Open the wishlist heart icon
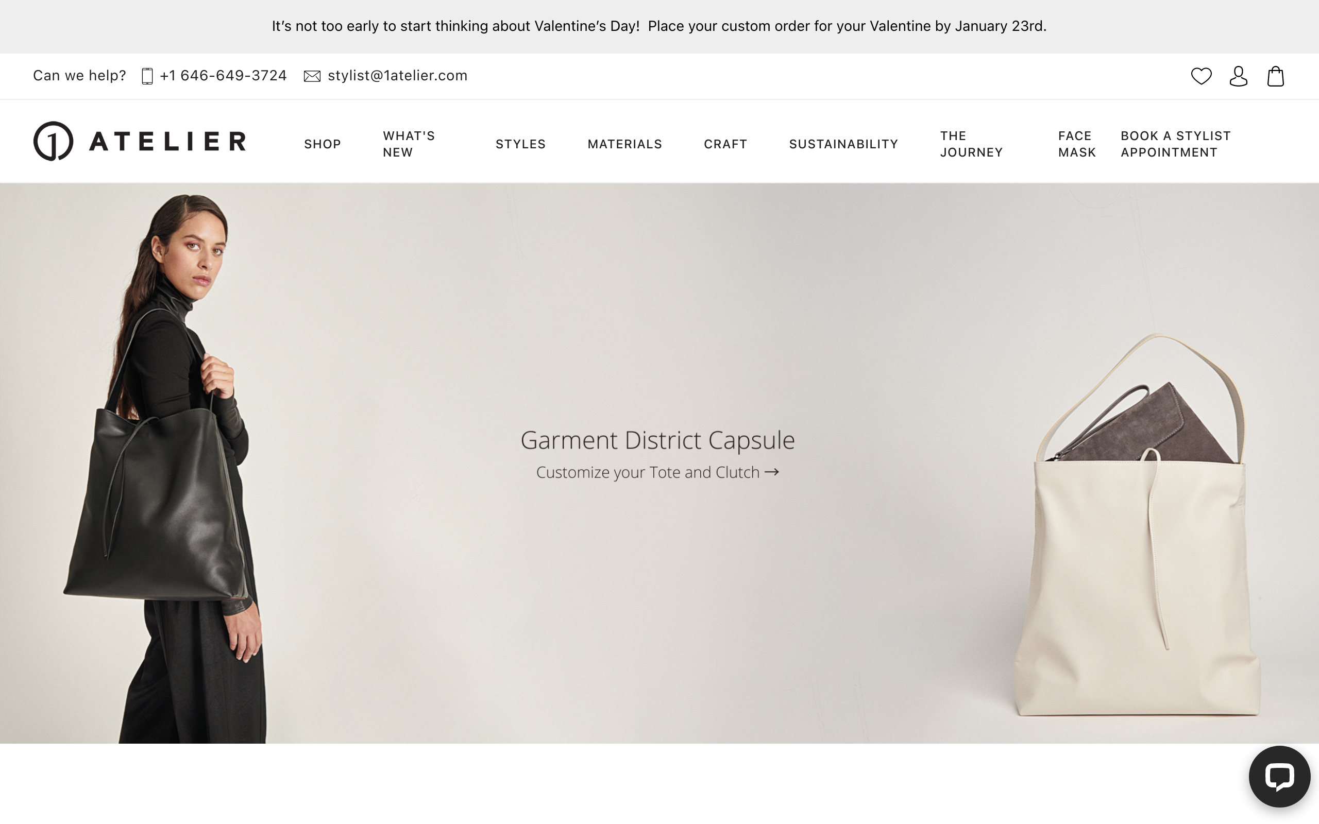1319x824 pixels. [1202, 76]
